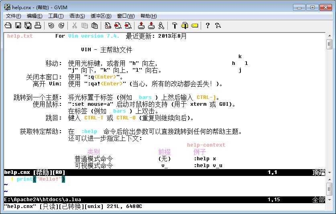Image resolution: width=336 pixels, height=214 pixels.
Task: Open Help question mark icon
Action: click(208, 26)
